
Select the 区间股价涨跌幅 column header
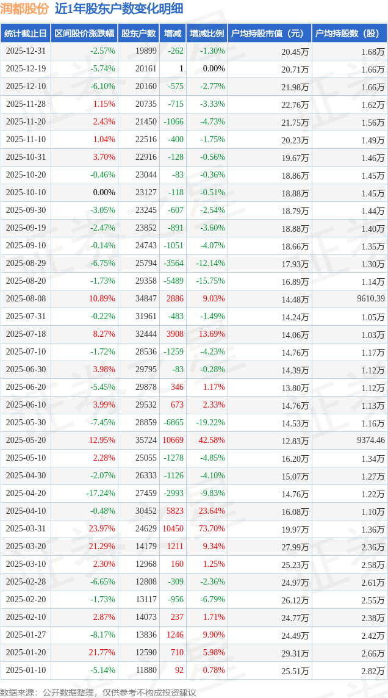click(84, 34)
